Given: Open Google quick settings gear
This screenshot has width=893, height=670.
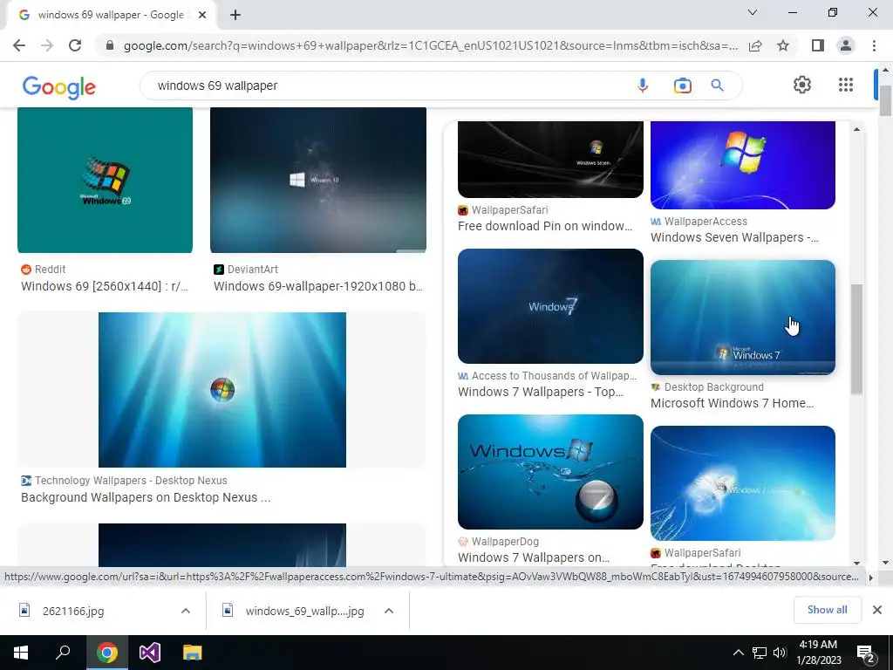Looking at the screenshot, I should [x=802, y=85].
